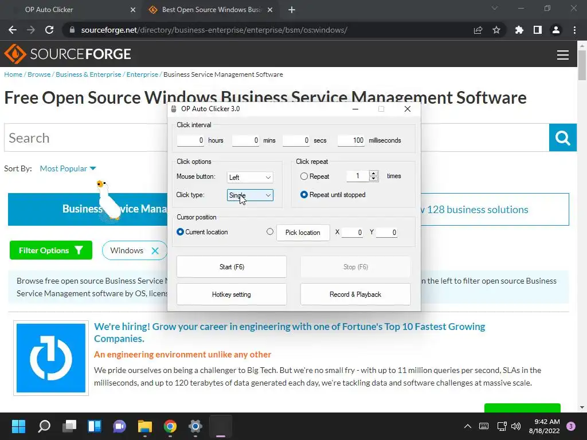
Task: Open the tab search chevron
Action: pos(495,8)
